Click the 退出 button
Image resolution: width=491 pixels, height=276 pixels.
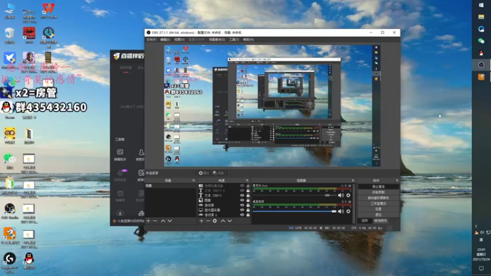(379, 215)
